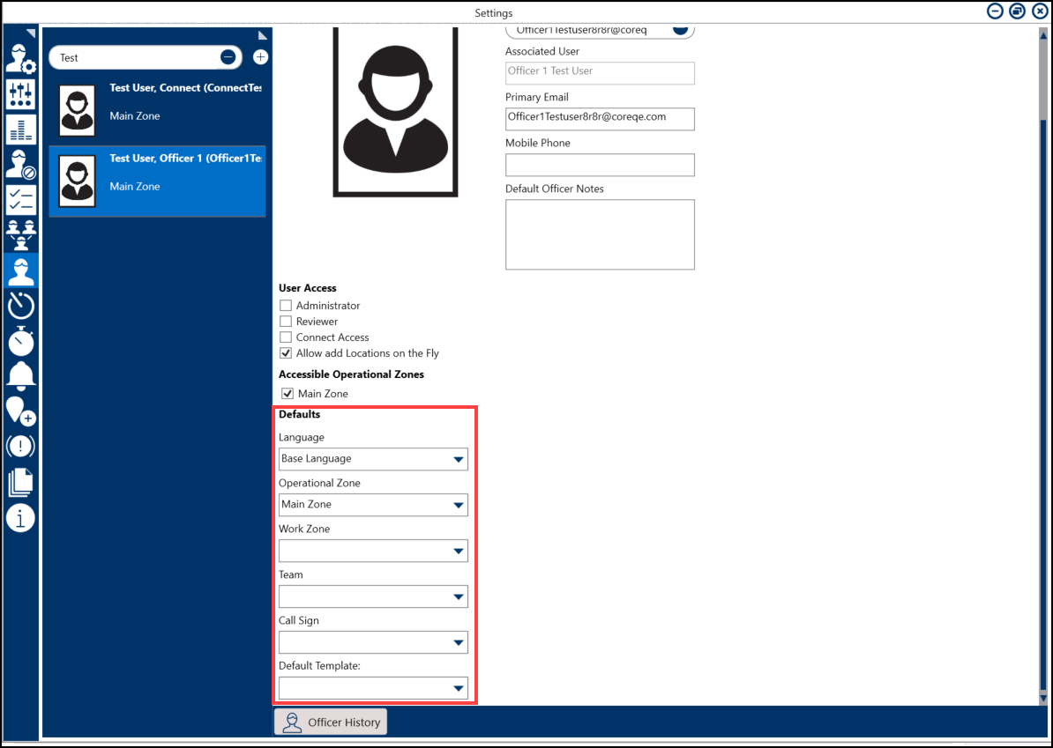Screen dimensions: 1053x748
Task: Check the Reviewer checkbox
Action: pyautogui.click(x=286, y=322)
